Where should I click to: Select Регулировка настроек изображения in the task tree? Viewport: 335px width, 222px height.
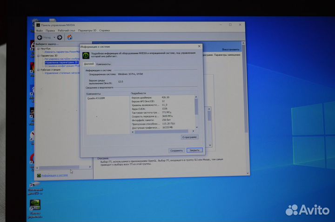click(x=62, y=59)
